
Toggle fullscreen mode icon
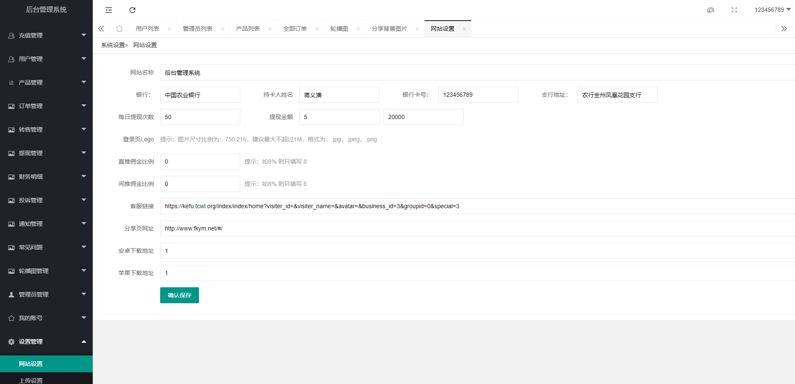pos(734,10)
